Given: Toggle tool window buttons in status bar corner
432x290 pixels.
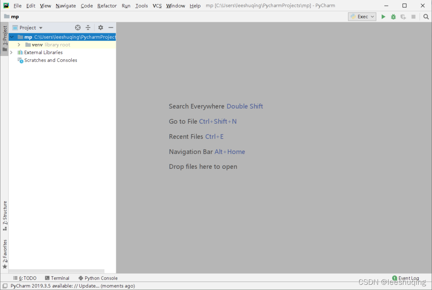Looking at the screenshot, I should coord(5,286).
